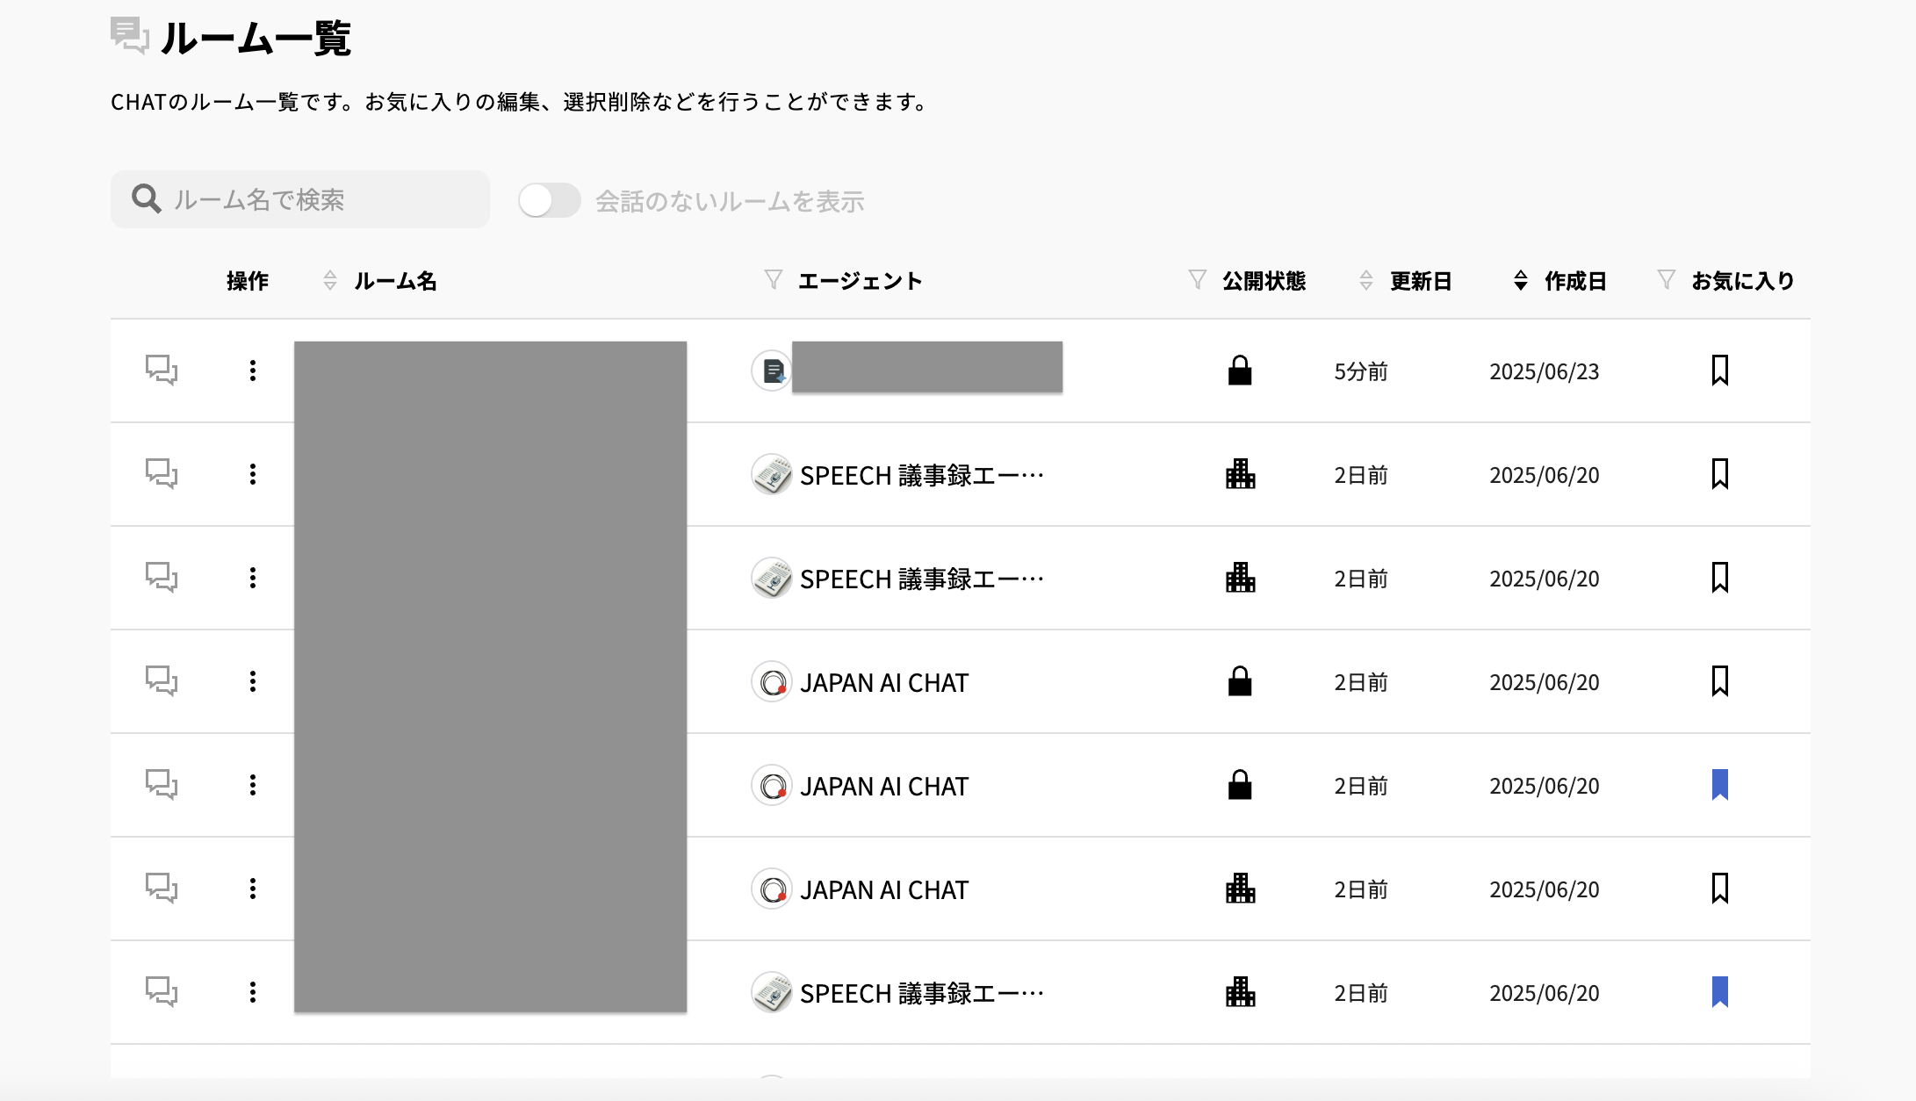Click the first JAPAN AI CHAT agent icon
Image resolution: width=1916 pixels, height=1101 pixels.
(x=772, y=682)
